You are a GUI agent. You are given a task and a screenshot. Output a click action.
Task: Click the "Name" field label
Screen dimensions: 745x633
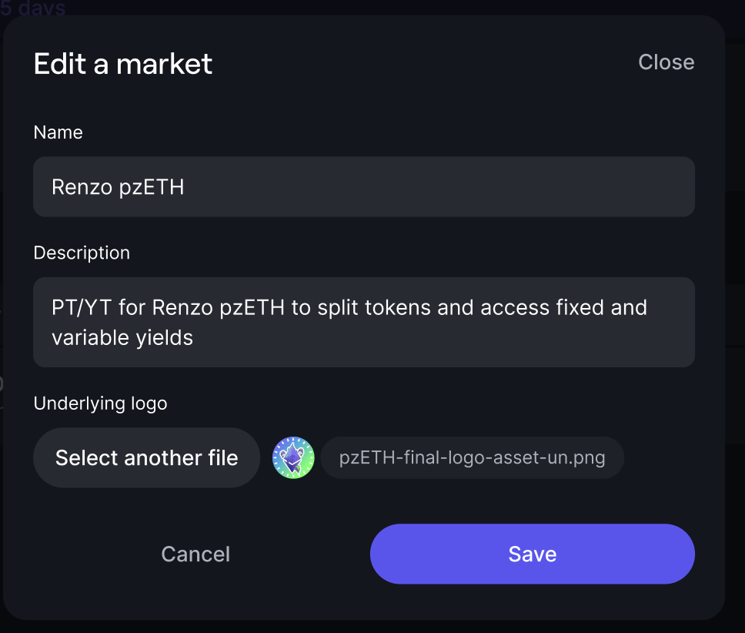(x=58, y=132)
